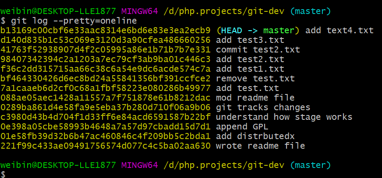Click the 'wrote readme file' commit message
This screenshot has width=382, height=178.
(260, 146)
